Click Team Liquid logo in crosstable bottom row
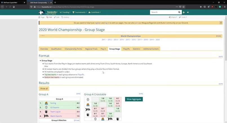This screenshot has height=123, width=227. coord(118,119)
